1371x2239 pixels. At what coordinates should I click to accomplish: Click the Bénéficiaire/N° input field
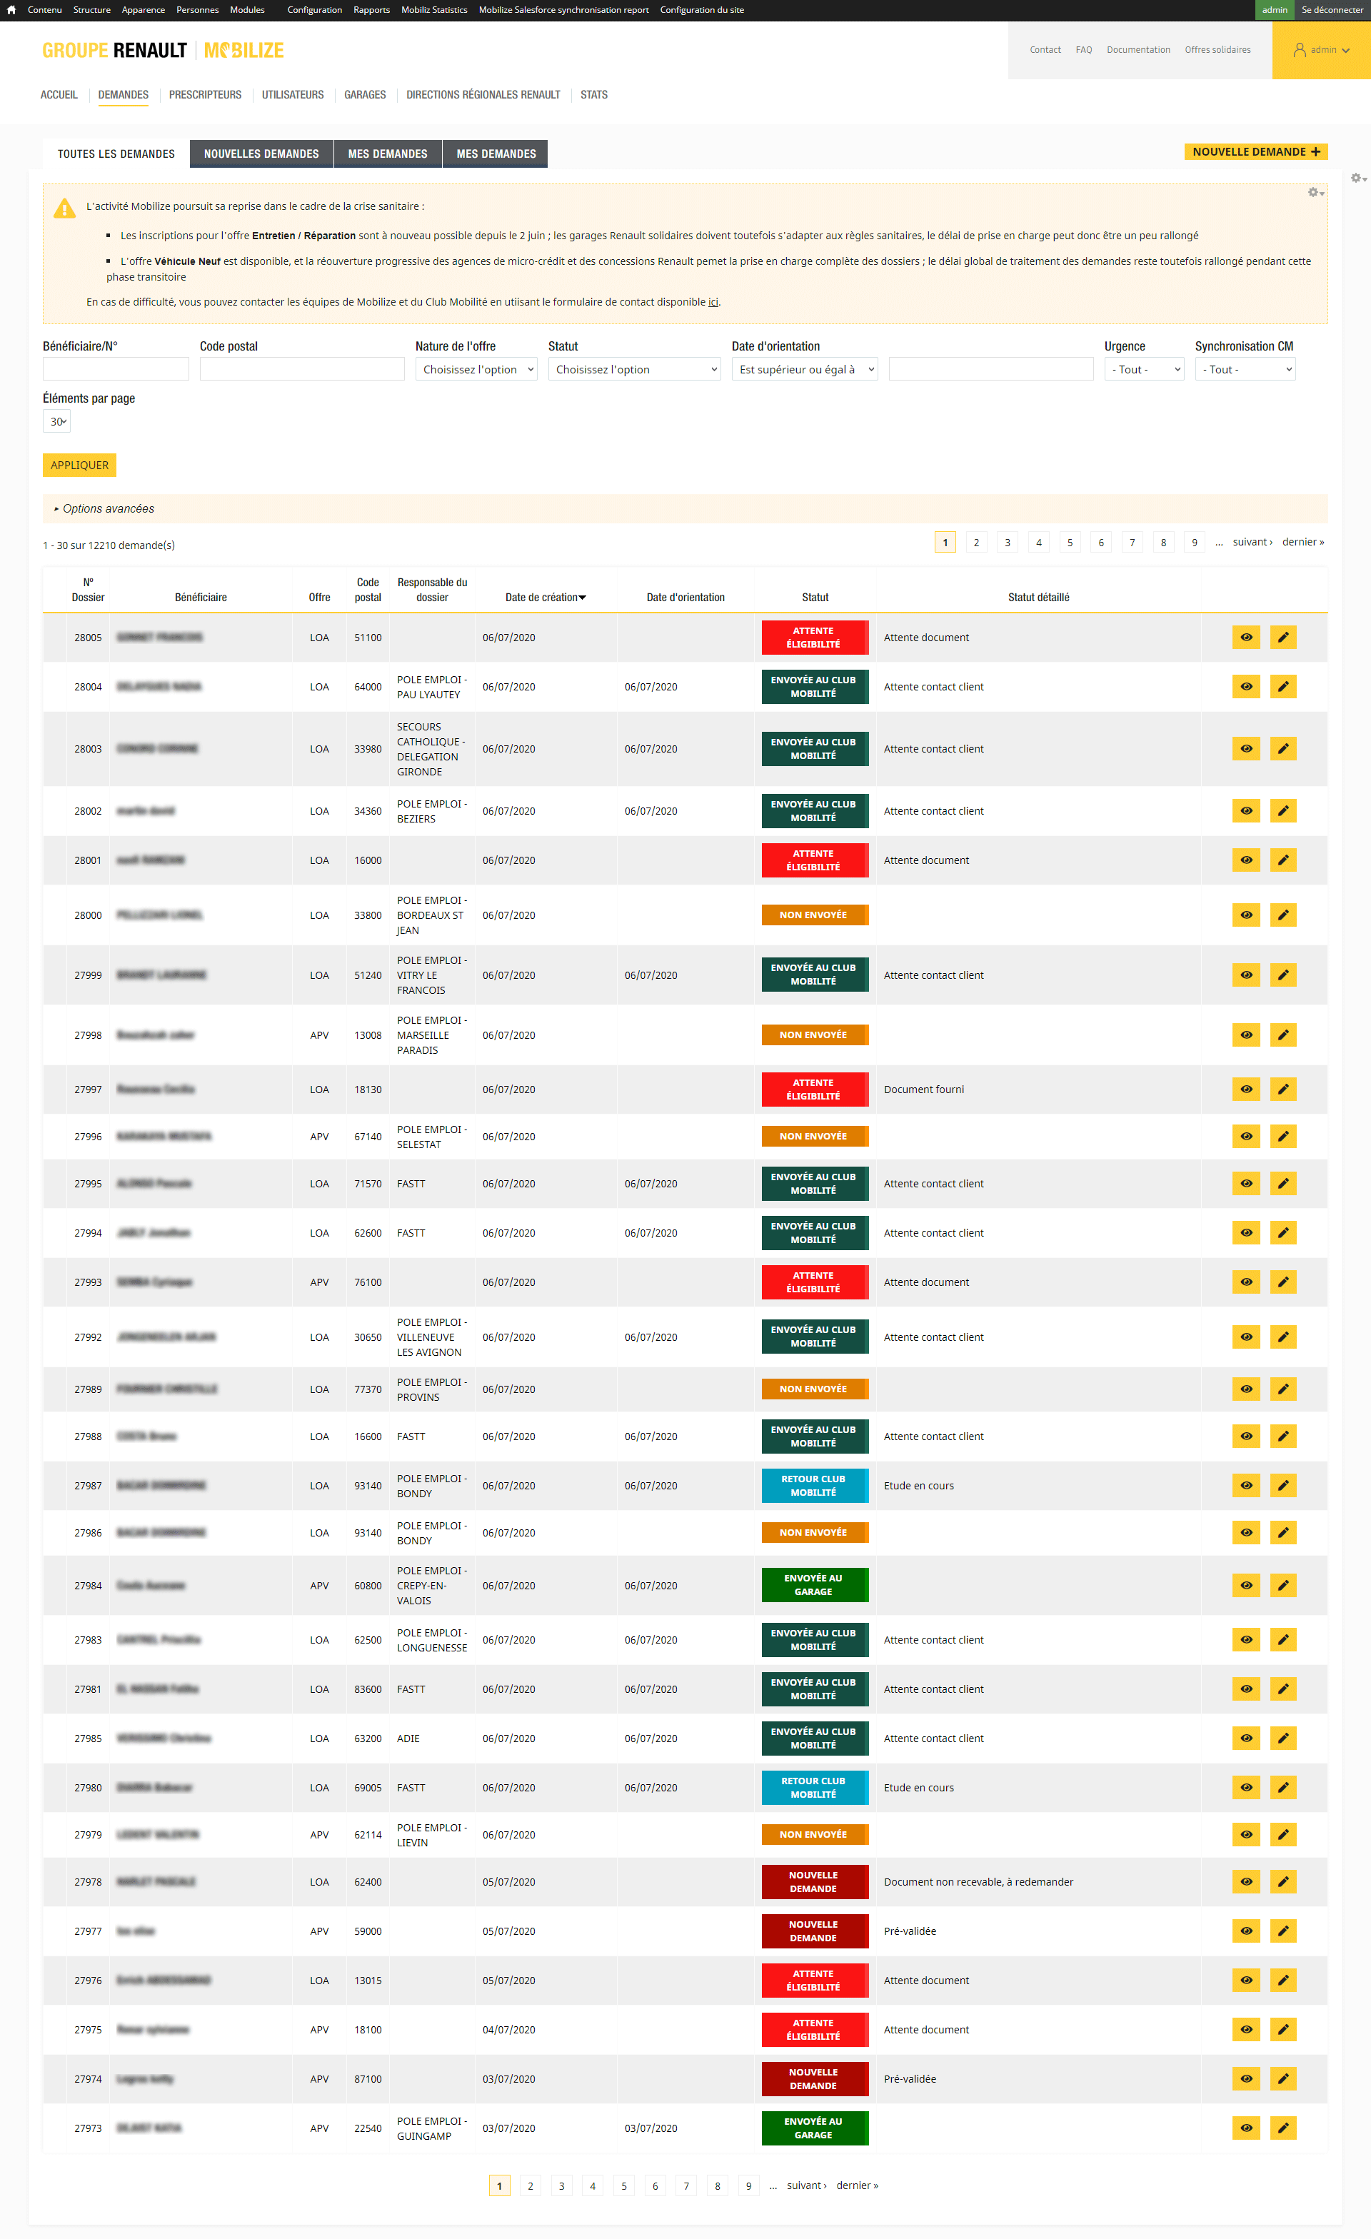pos(116,369)
